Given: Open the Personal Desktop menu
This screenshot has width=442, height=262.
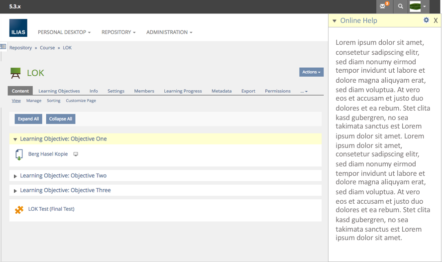Looking at the screenshot, I should 64,32.
